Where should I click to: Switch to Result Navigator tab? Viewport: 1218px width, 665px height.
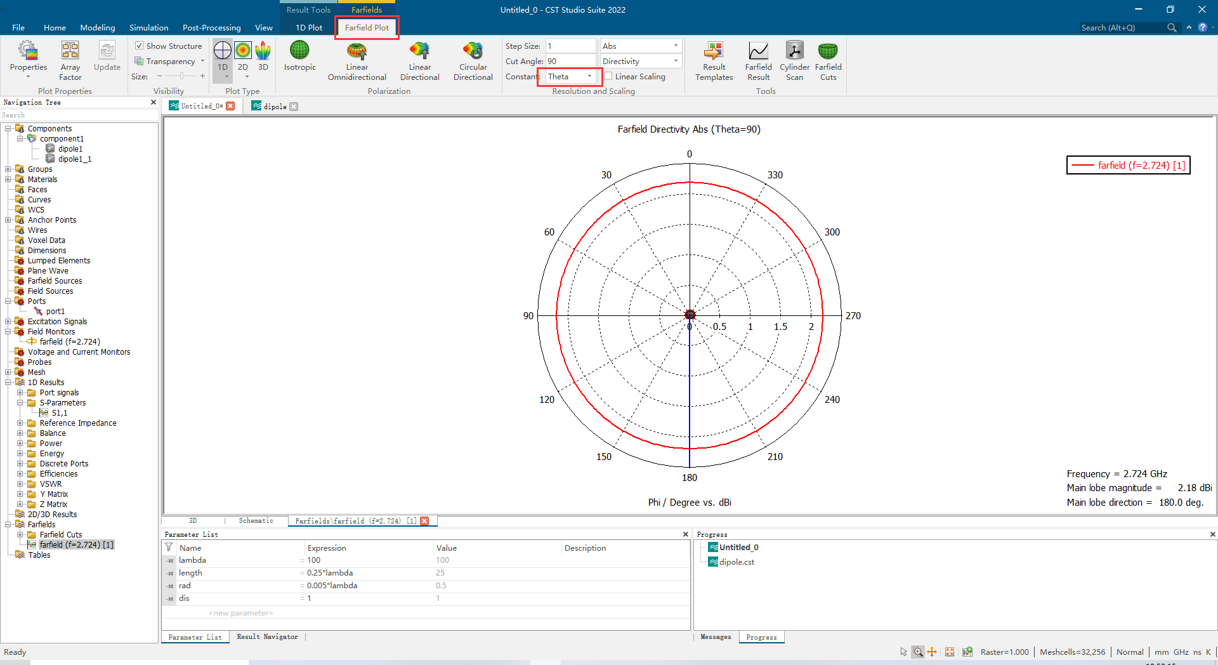click(x=267, y=636)
